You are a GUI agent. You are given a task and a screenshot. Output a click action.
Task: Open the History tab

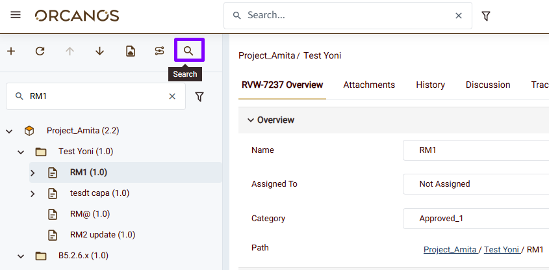click(430, 85)
